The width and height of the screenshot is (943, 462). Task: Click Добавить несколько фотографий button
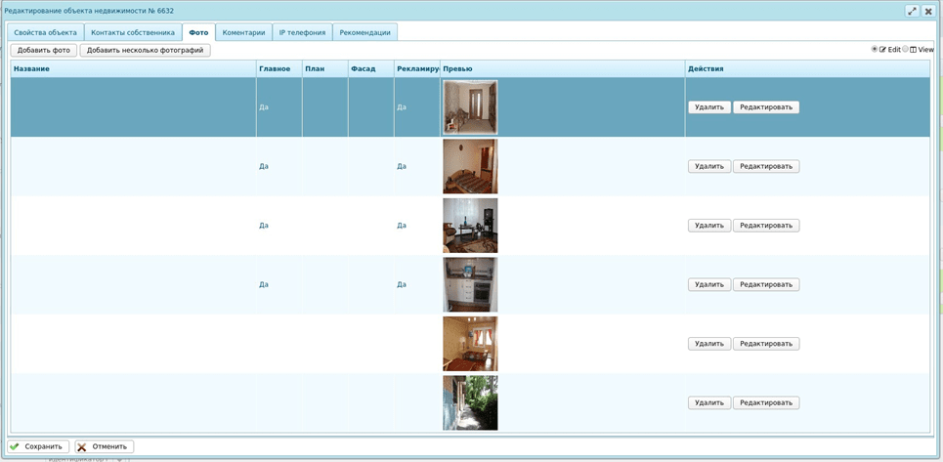click(145, 50)
